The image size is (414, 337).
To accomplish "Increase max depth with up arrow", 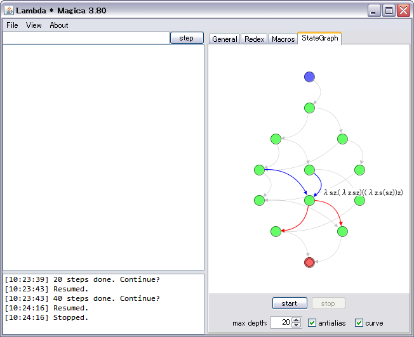I will click(297, 320).
